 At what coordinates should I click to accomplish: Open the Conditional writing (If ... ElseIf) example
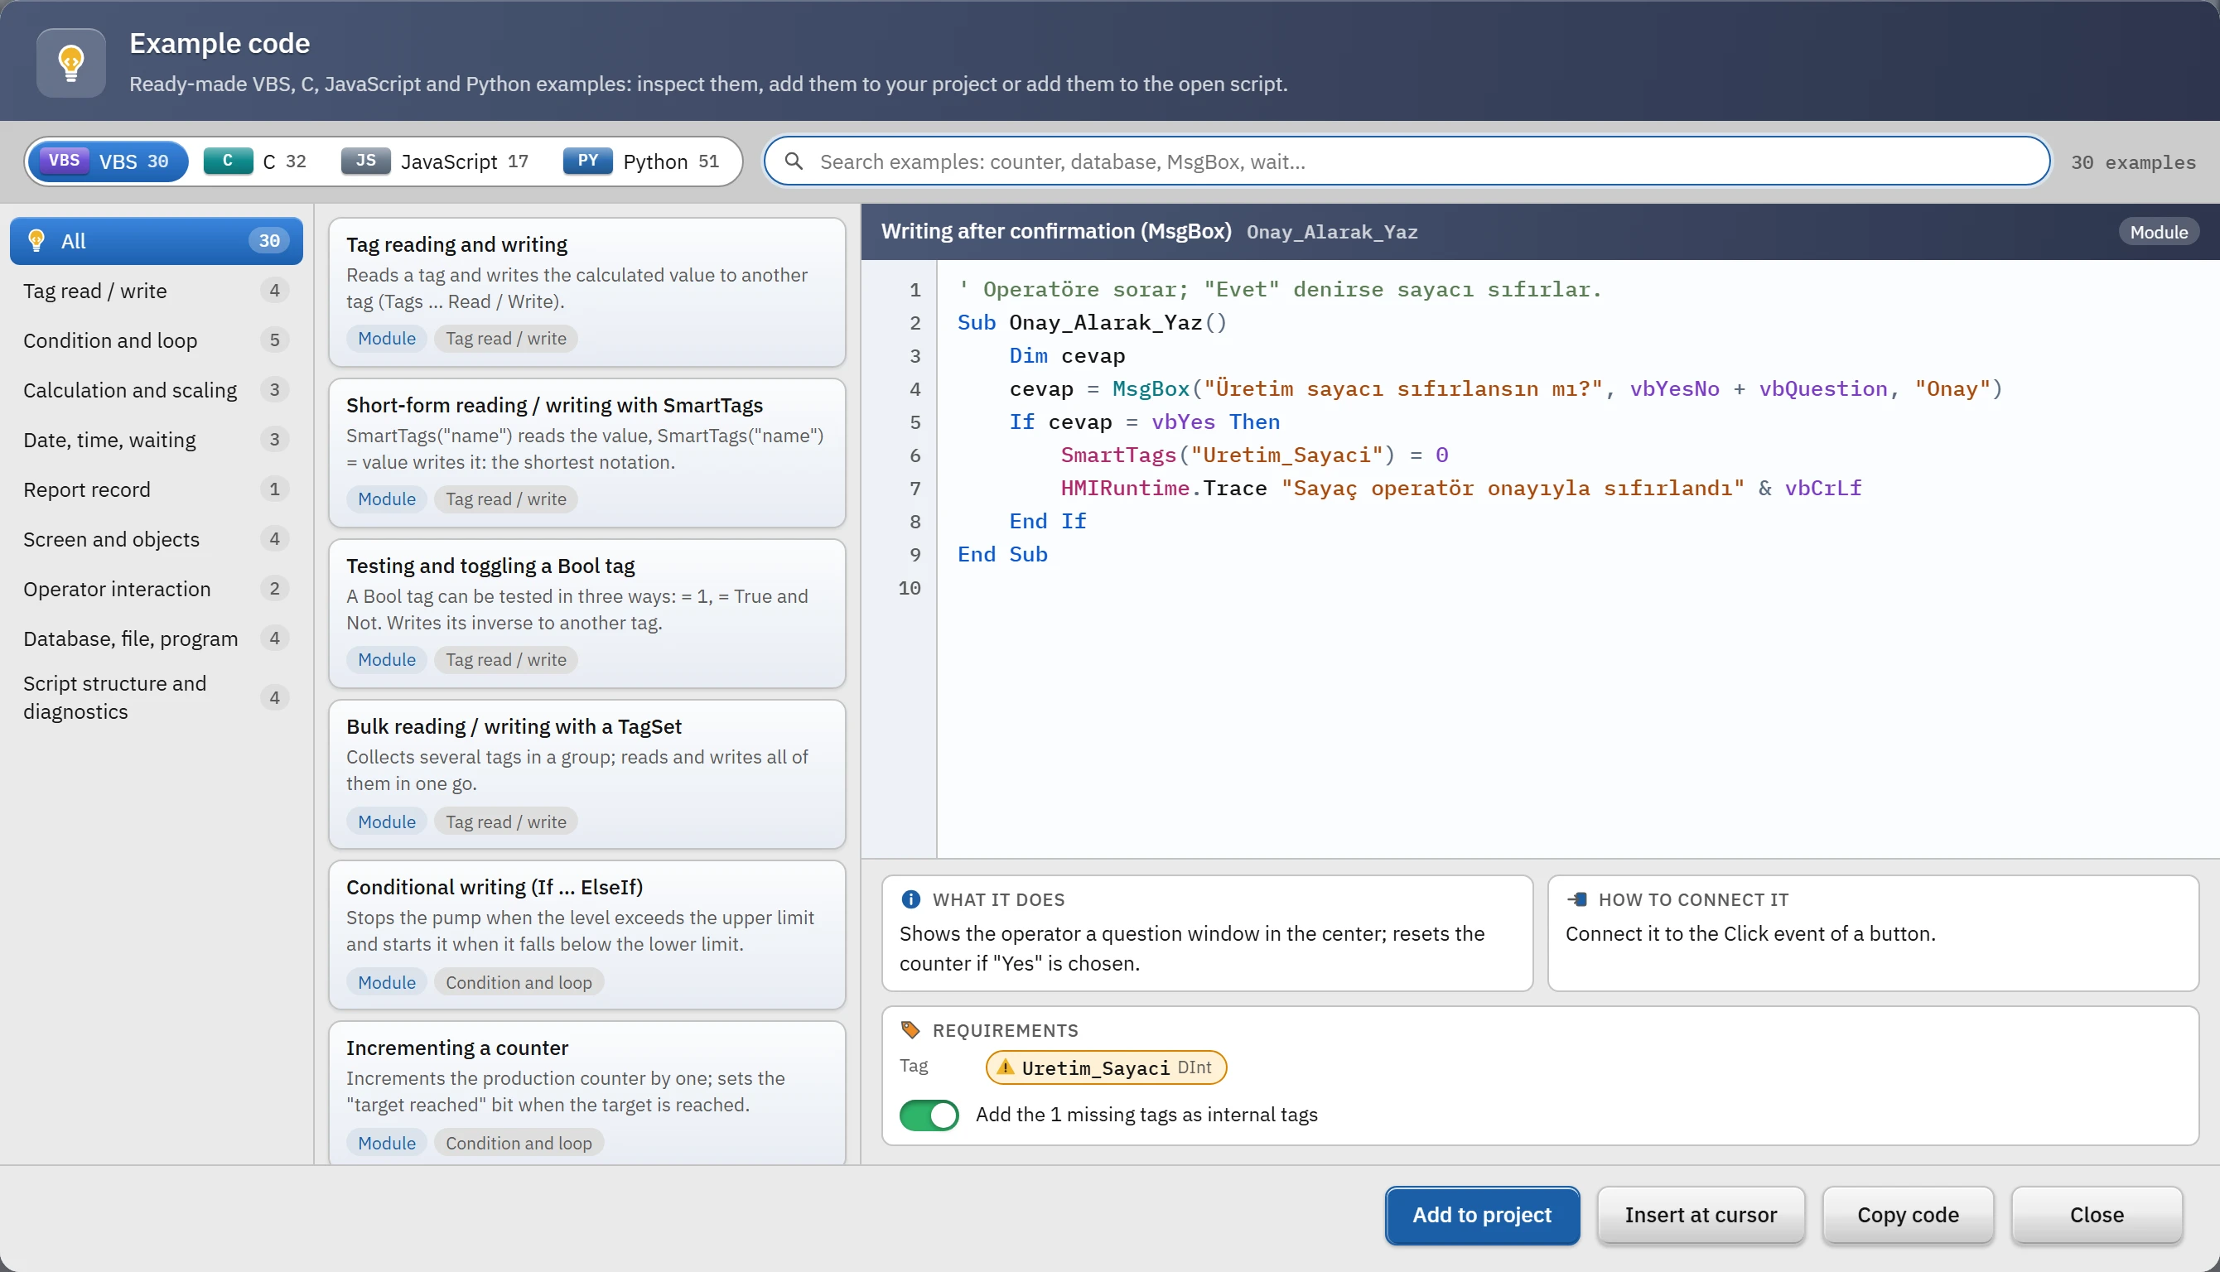click(587, 935)
